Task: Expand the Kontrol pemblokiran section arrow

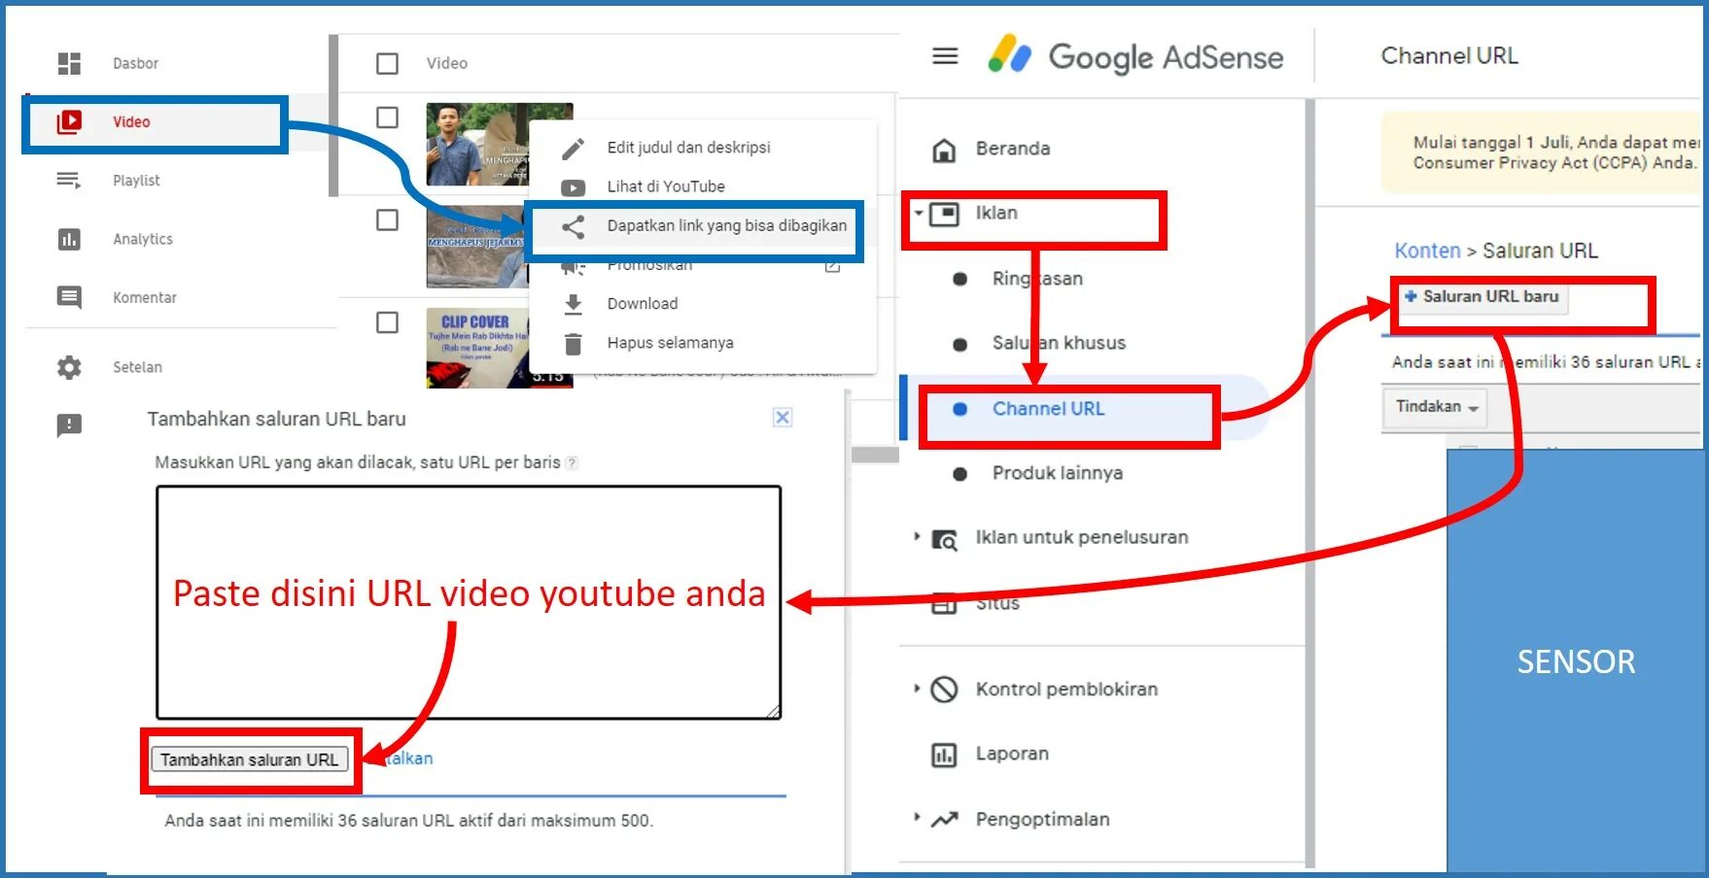Action: click(x=917, y=688)
